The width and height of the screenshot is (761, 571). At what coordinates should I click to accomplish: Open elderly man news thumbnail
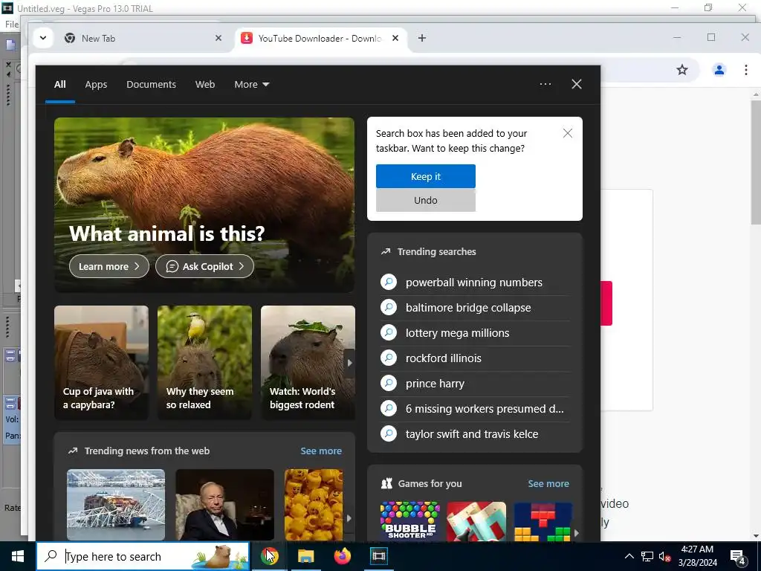click(x=224, y=505)
